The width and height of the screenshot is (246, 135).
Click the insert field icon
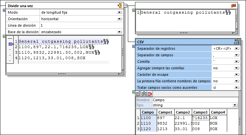[144, 94]
